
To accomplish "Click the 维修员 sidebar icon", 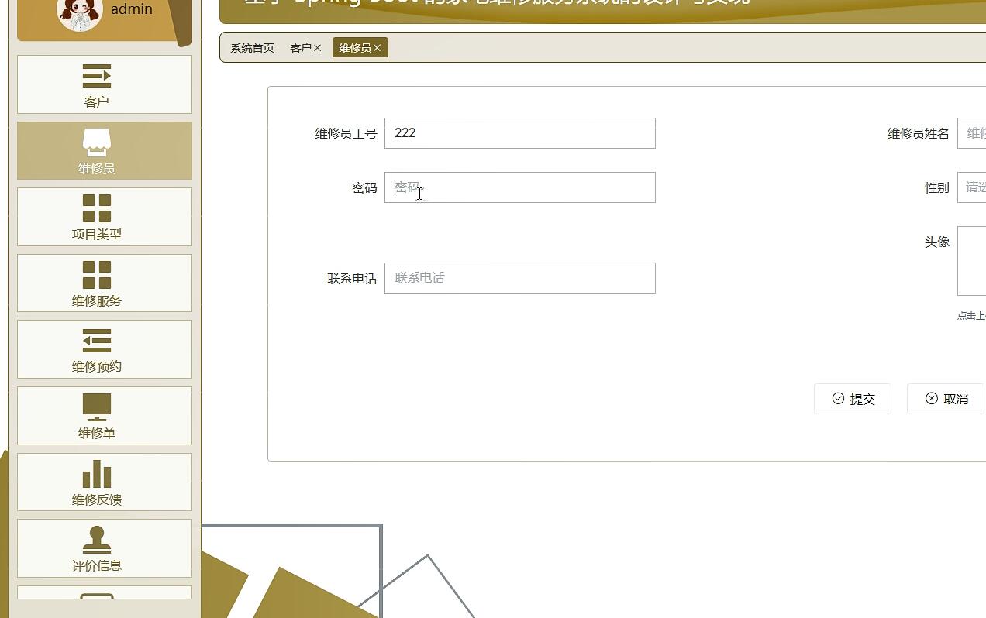I will pyautogui.click(x=96, y=141).
